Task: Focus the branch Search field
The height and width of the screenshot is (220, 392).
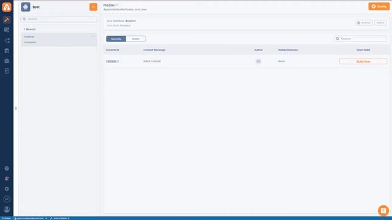Action: pyautogui.click(x=59, y=19)
